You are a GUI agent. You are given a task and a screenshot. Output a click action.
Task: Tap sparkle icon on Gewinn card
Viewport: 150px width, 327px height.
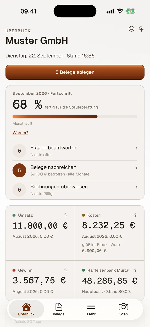[x=66, y=270]
